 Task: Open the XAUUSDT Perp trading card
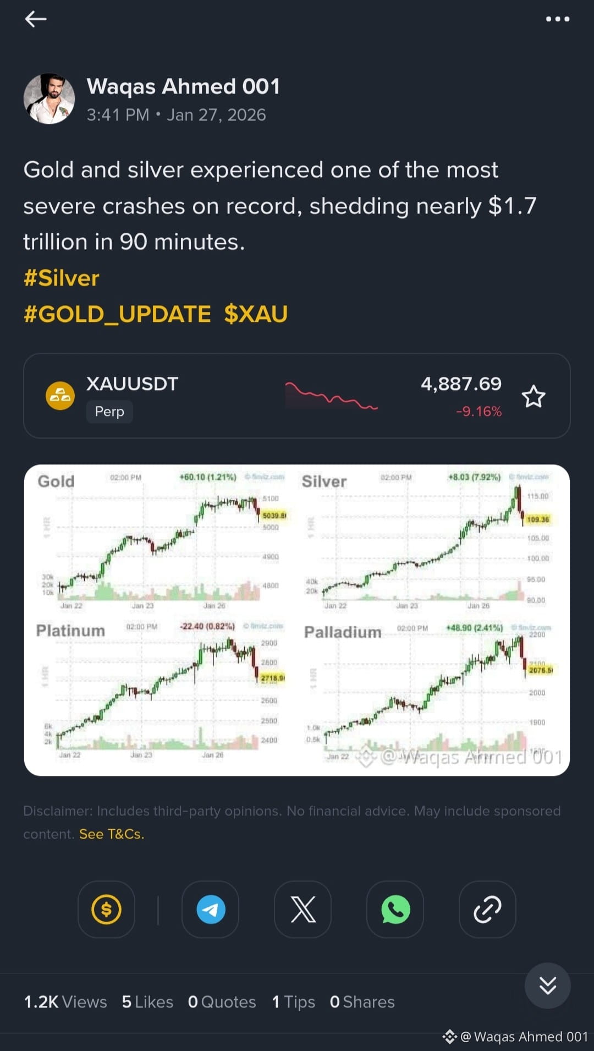(x=297, y=396)
